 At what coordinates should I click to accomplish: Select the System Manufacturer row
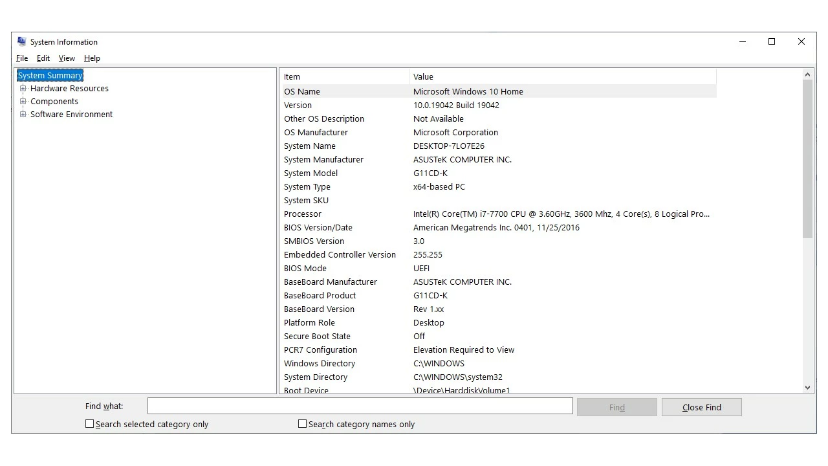point(499,159)
